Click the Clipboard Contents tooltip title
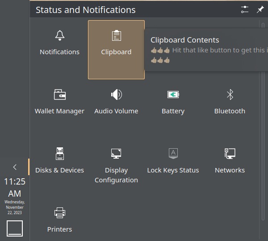The height and width of the screenshot is (241, 268). (185, 40)
